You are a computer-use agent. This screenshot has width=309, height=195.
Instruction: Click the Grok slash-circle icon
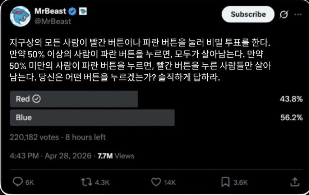(284, 14)
